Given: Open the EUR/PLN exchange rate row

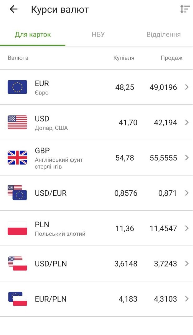Looking at the screenshot, I should click(93, 299).
